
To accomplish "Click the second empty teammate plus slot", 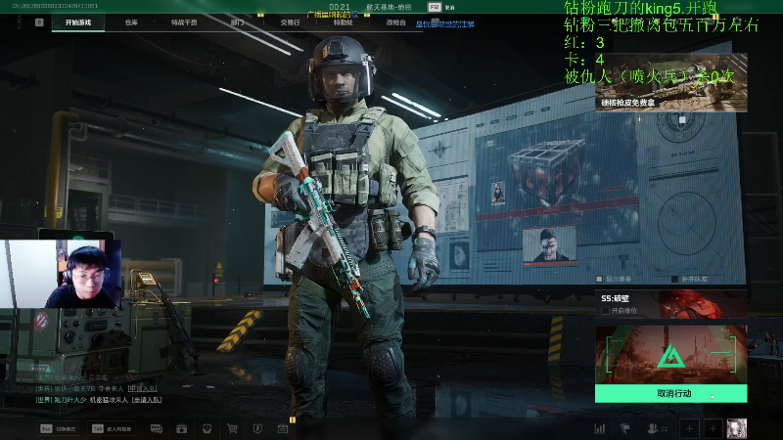I will point(714,428).
